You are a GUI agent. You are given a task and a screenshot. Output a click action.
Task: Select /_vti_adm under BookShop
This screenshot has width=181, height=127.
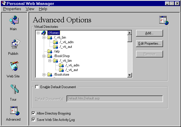pos(73,65)
